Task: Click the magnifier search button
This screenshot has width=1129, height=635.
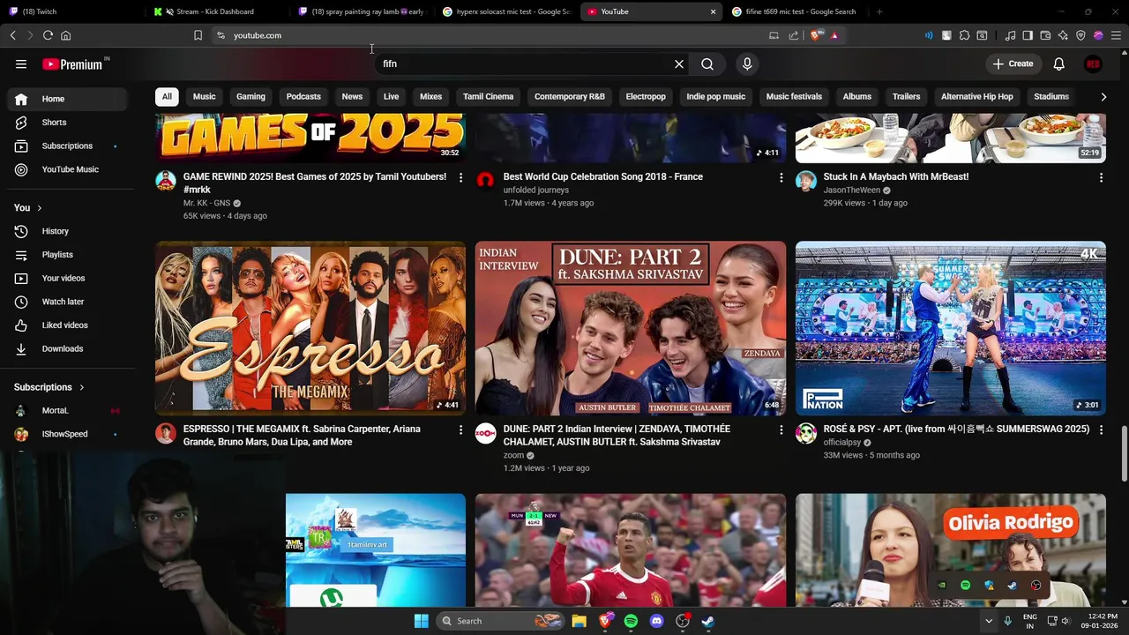Action: tap(707, 64)
